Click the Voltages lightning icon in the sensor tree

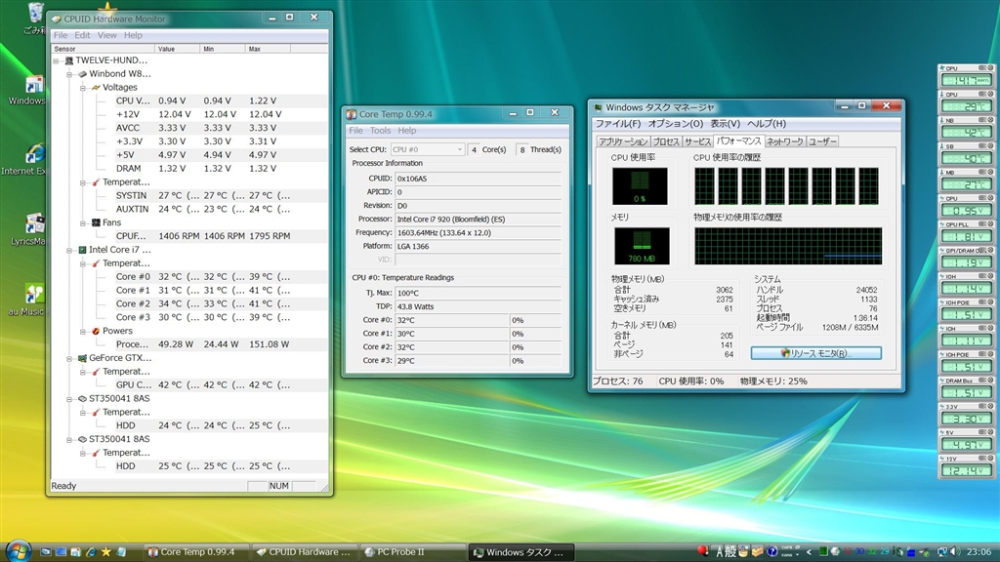(x=96, y=87)
